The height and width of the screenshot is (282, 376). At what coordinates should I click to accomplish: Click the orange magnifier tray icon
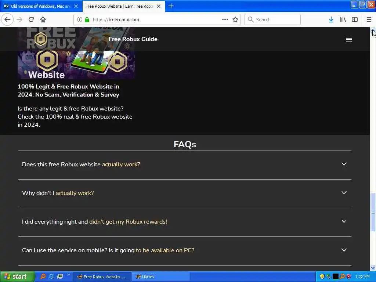(x=342, y=276)
